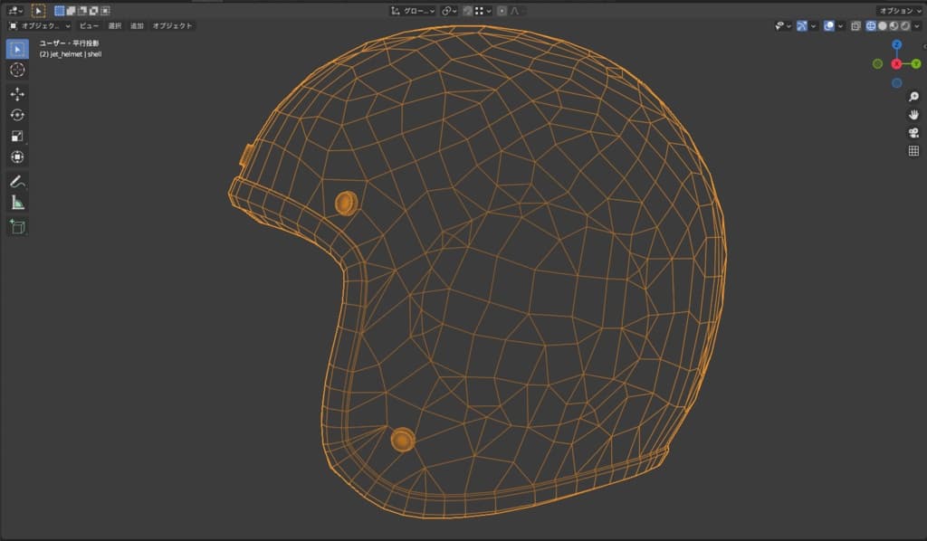Toggle camera view with the camera icon
This screenshot has width=927, height=541.
point(913,133)
